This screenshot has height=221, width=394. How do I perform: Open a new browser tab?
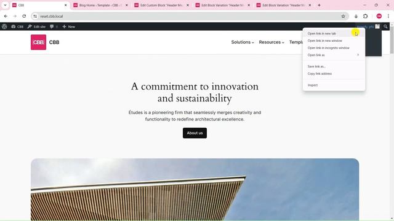pos(319,5)
